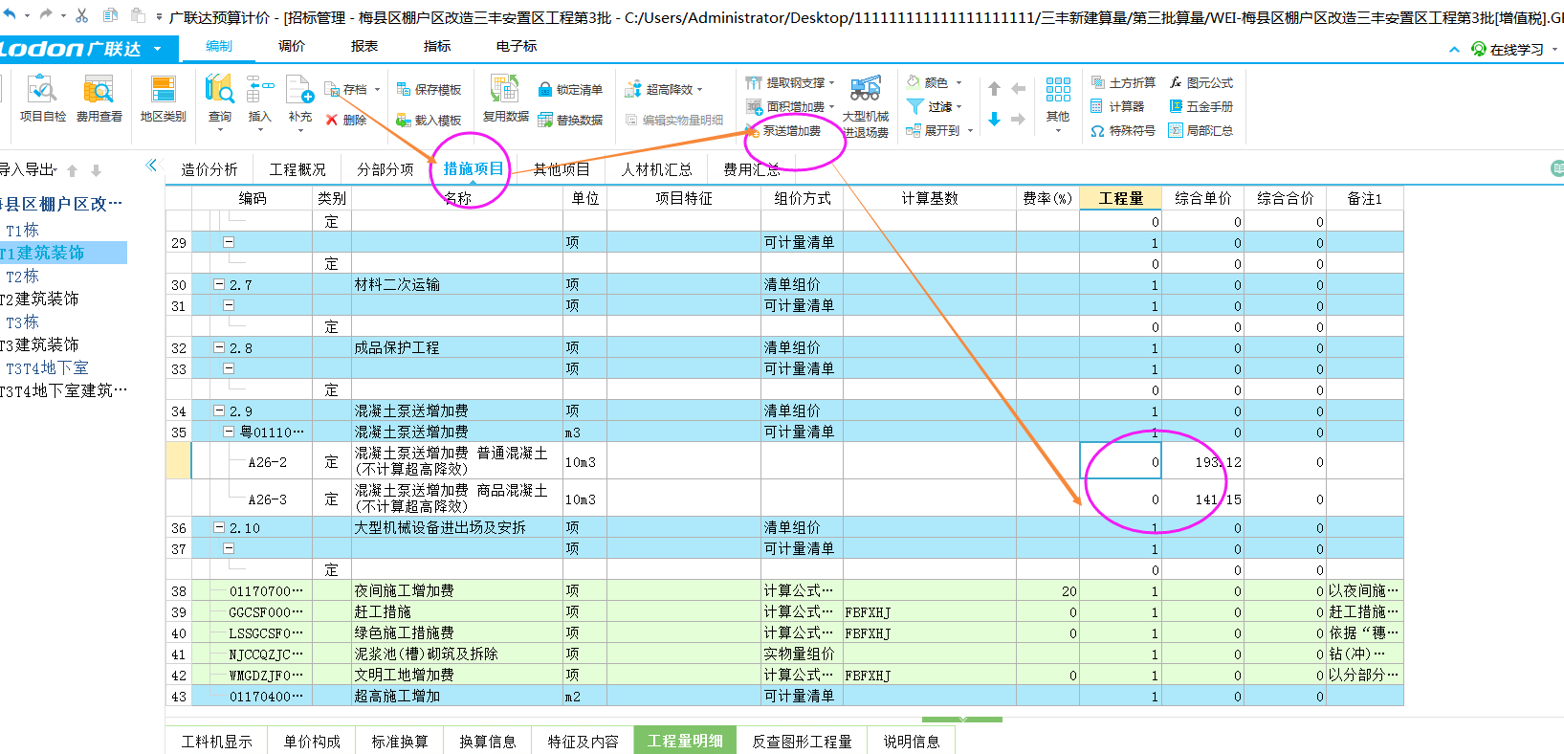
Task: Open the 电子标 ribbon tab
Action: [x=517, y=46]
